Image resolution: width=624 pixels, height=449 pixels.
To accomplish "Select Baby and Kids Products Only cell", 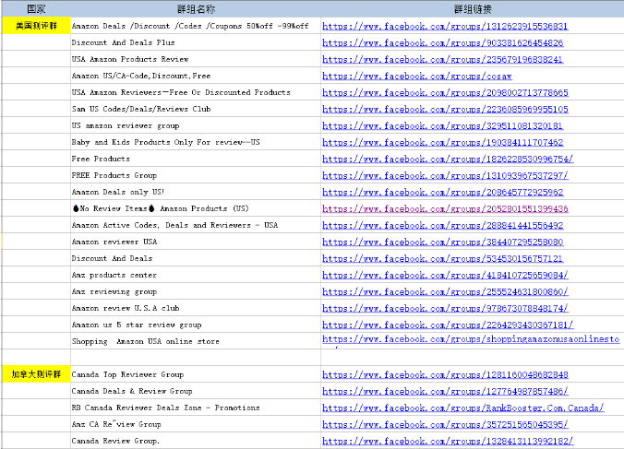I will click(196, 142).
